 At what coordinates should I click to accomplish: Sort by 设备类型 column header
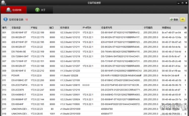20,28
